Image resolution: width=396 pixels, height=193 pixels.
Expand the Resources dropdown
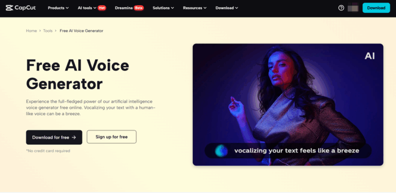pyautogui.click(x=195, y=8)
